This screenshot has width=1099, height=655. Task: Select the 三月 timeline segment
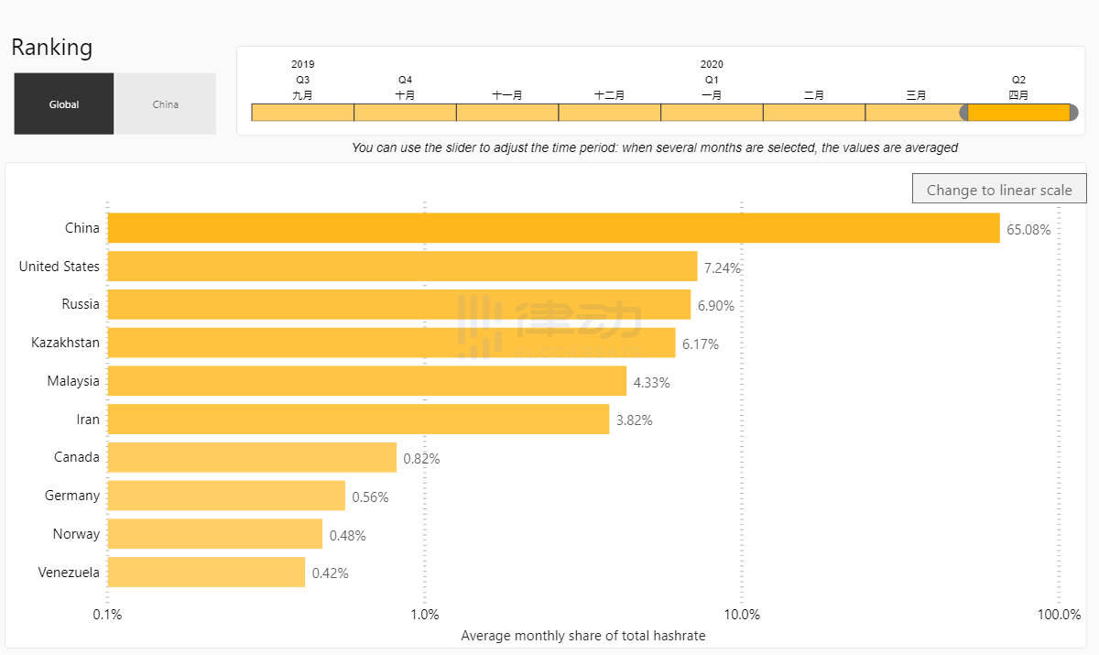click(914, 113)
